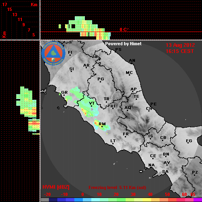Viewport: 202px width, 202px height.
Task: Select the magenta swatch at the scale's 65 end
Action: coord(198,200)
